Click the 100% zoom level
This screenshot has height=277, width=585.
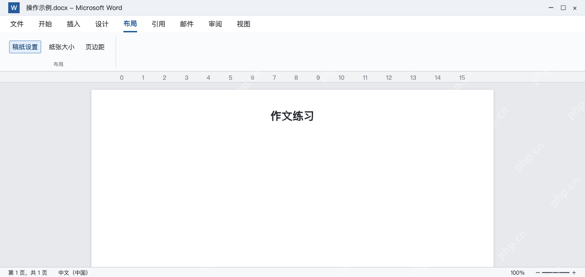point(517,272)
